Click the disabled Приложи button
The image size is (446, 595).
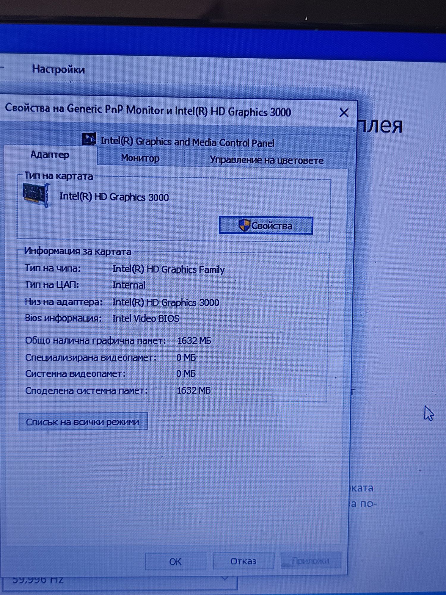[310, 560]
